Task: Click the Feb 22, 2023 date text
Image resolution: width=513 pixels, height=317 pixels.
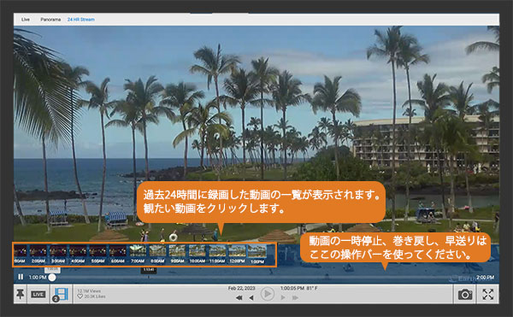Action: (241, 289)
